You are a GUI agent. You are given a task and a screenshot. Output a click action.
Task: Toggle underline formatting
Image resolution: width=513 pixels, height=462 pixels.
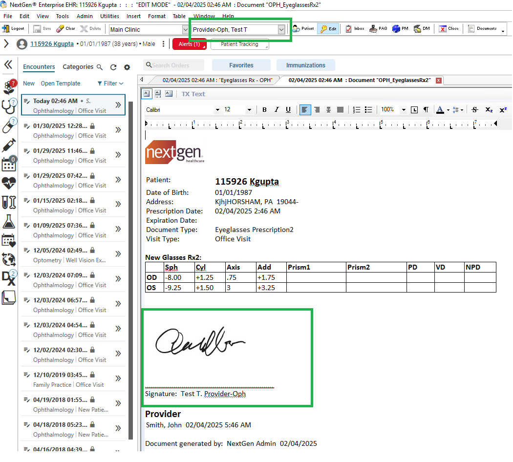[x=288, y=110]
